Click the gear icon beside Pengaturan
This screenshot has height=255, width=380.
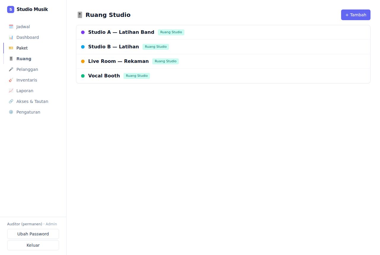click(11, 112)
